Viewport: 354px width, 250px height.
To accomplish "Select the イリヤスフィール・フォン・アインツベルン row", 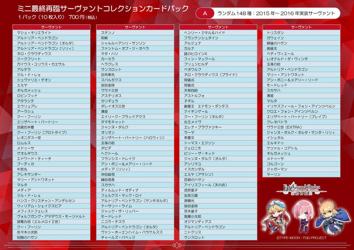I will coord(301,106).
